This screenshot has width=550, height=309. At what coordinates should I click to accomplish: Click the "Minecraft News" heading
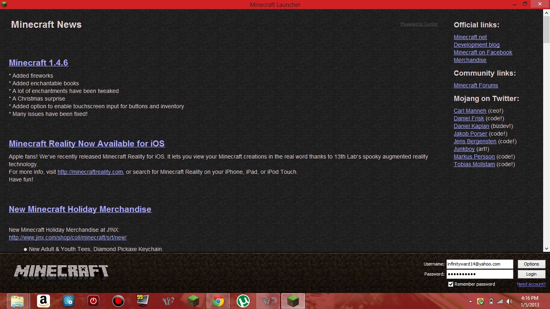(x=46, y=25)
